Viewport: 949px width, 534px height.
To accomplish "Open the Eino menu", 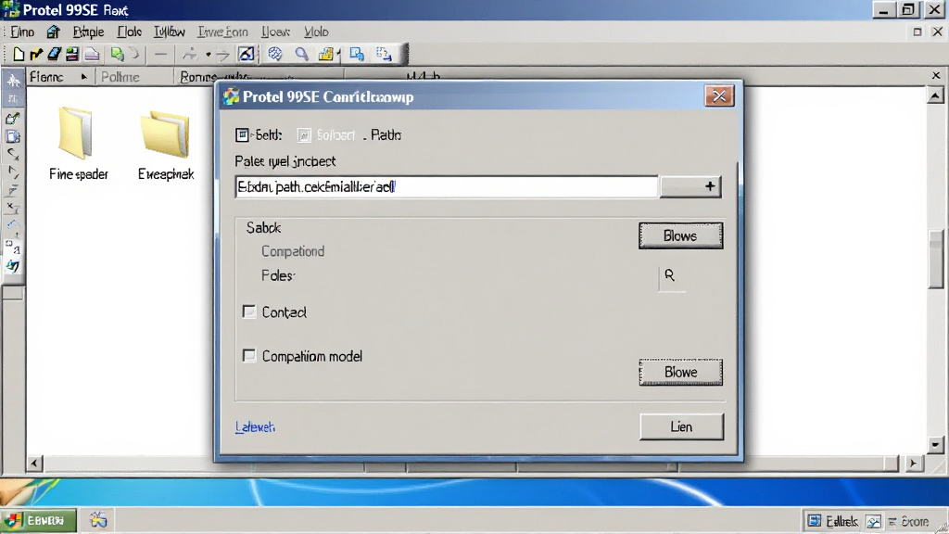I will pyautogui.click(x=22, y=32).
